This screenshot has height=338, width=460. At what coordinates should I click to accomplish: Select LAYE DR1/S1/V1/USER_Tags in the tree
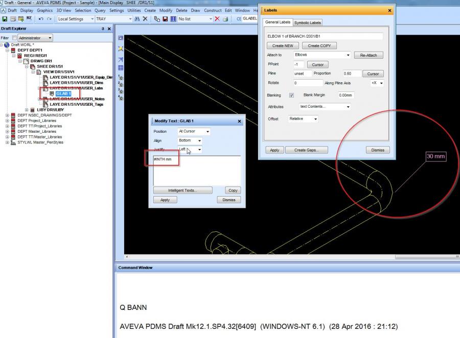pyautogui.click(x=76, y=104)
